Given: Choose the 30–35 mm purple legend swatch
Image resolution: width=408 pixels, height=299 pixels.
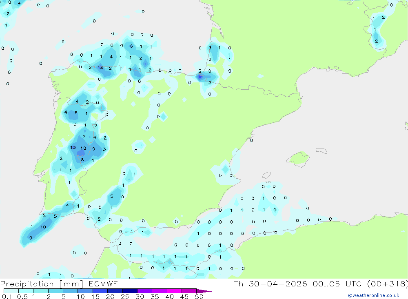Looking at the screenshot, I should (x=144, y=291).
